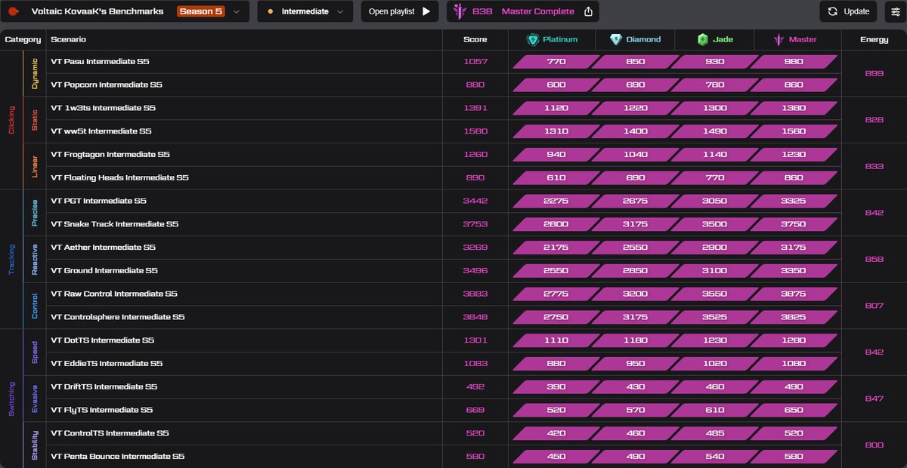Click the Voltaic logo icon

(13, 11)
